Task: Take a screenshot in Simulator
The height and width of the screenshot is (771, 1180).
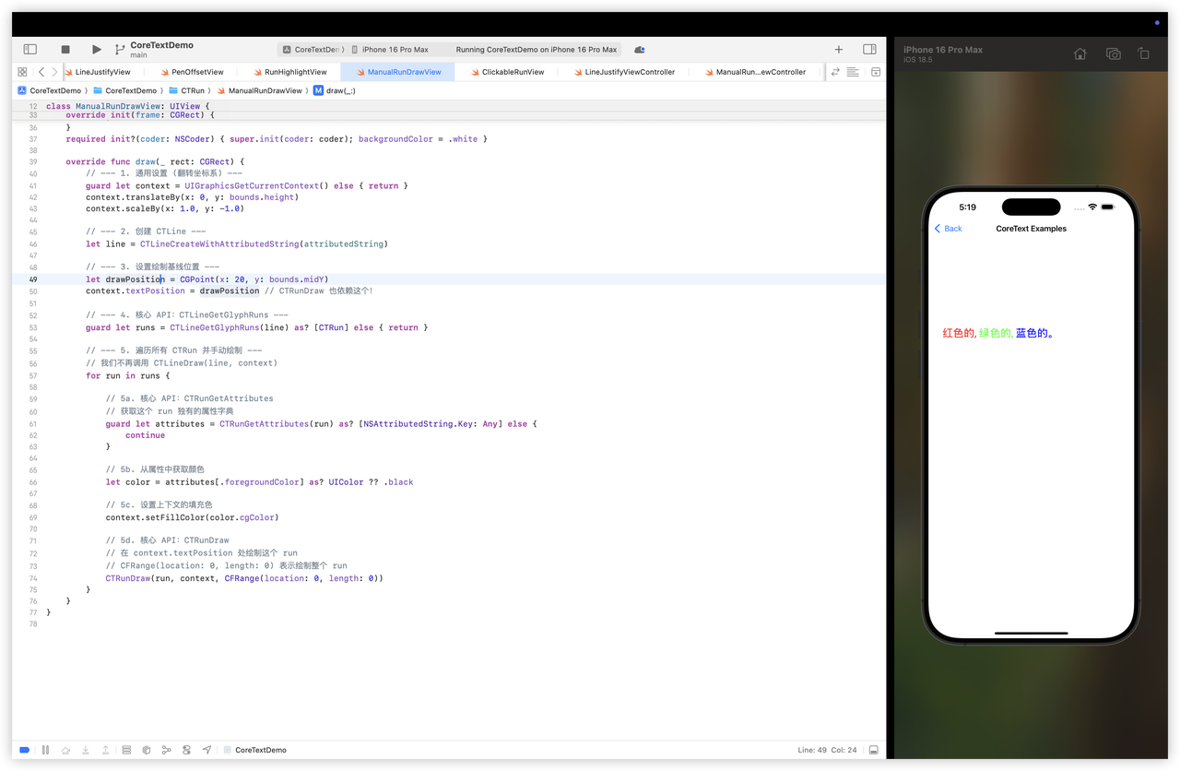Action: coord(1114,53)
